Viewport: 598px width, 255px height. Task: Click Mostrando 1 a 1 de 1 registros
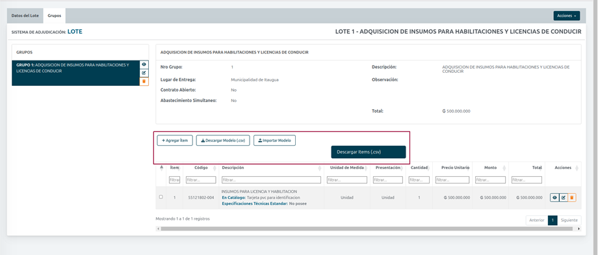pyautogui.click(x=183, y=219)
